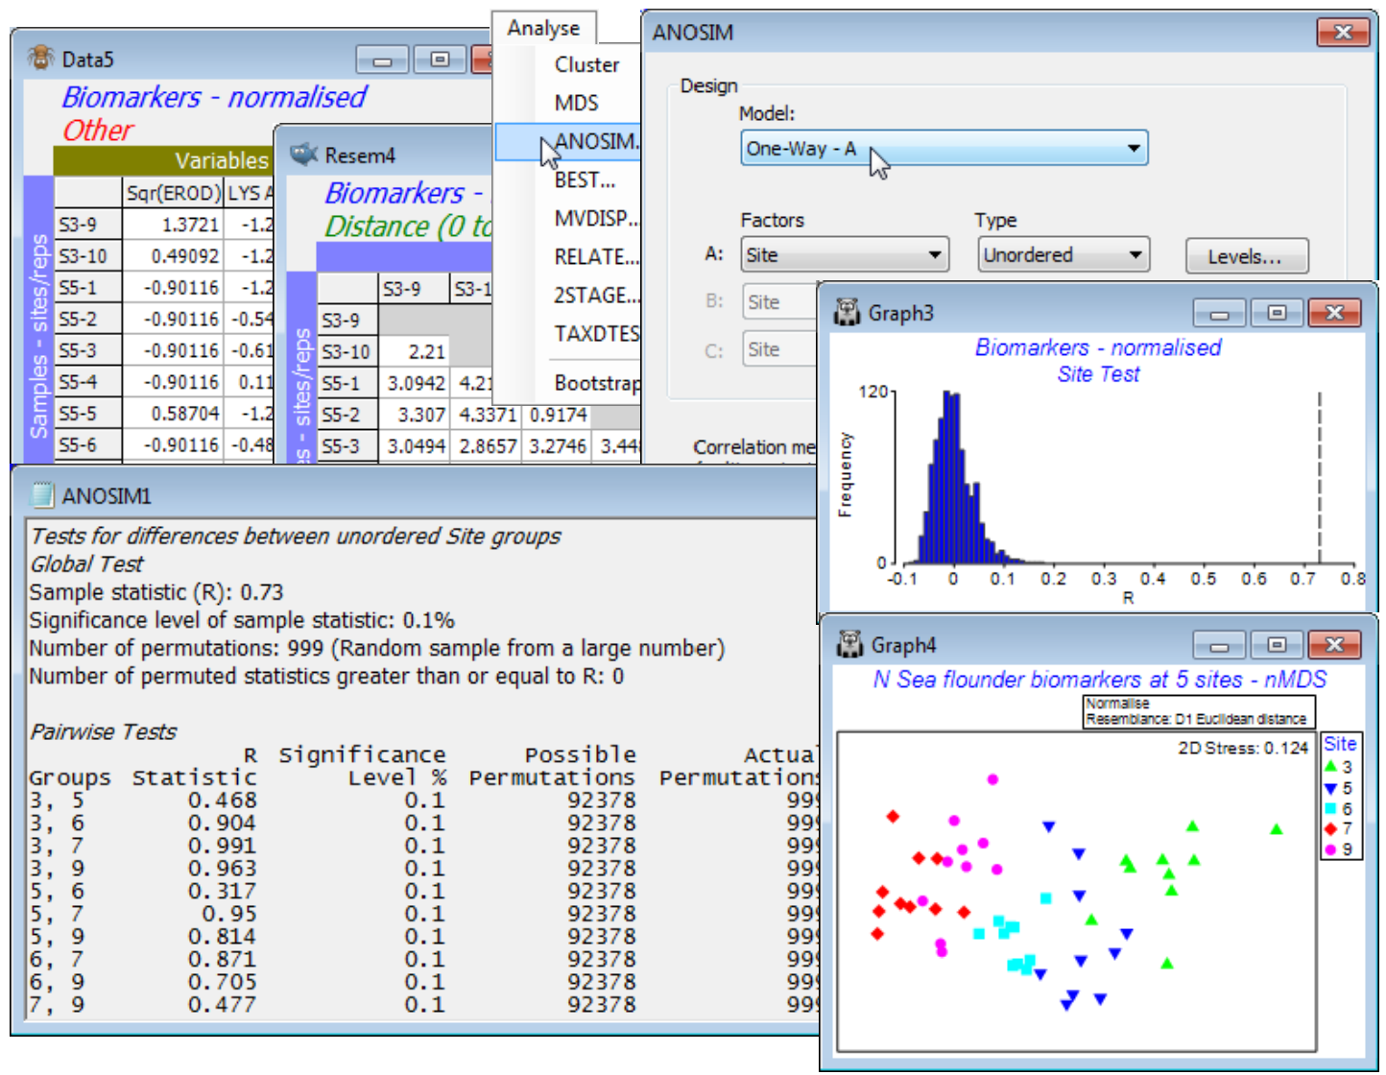Click the Graph4 nMDS plot title
The height and width of the screenshot is (1075, 1386).
1100,680
